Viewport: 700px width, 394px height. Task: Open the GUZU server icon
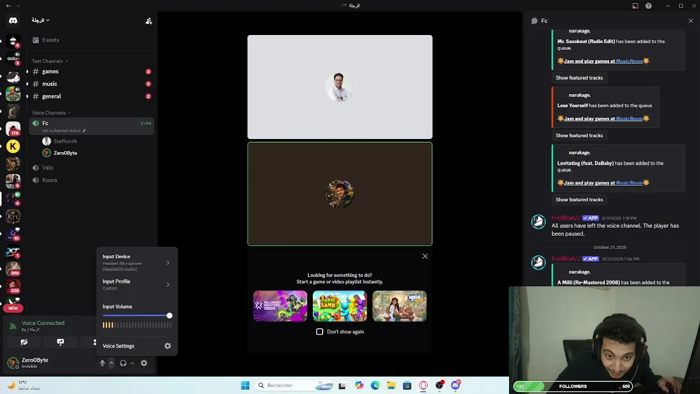[13, 59]
